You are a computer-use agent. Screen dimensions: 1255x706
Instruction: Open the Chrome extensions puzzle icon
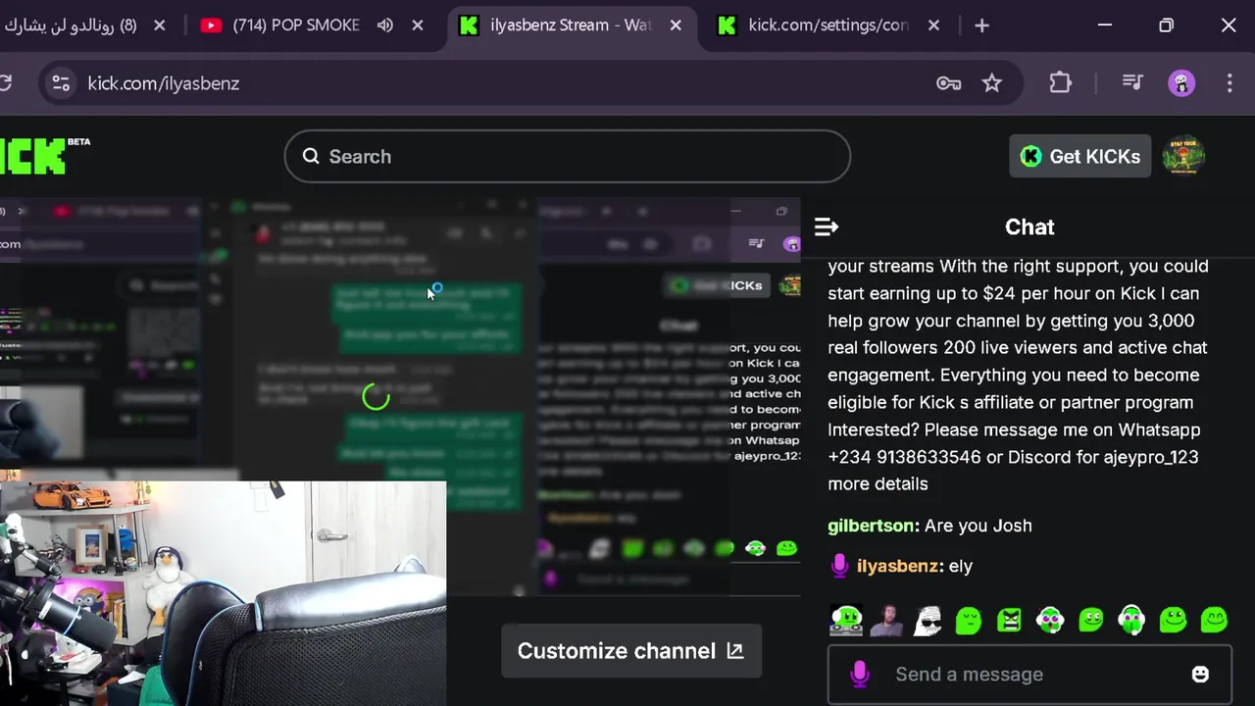tap(1060, 83)
